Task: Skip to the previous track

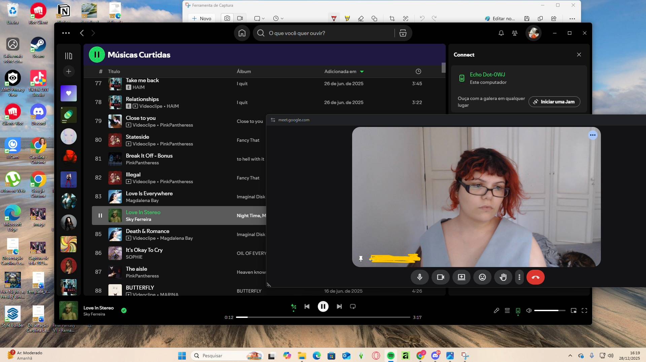Action: 307,306
